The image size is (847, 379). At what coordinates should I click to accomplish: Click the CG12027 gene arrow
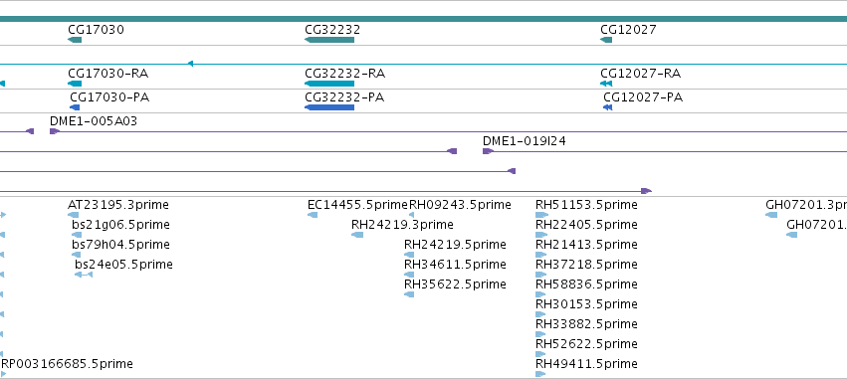point(606,40)
